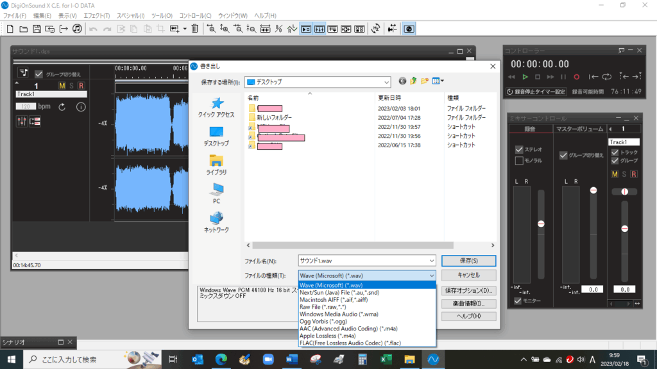The height and width of the screenshot is (369, 657).
Task: Toggle the モノラル checkbox in mixer
Action: (x=519, y=161)
